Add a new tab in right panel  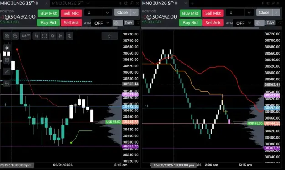pyautogui.click(x=192, y=3)
